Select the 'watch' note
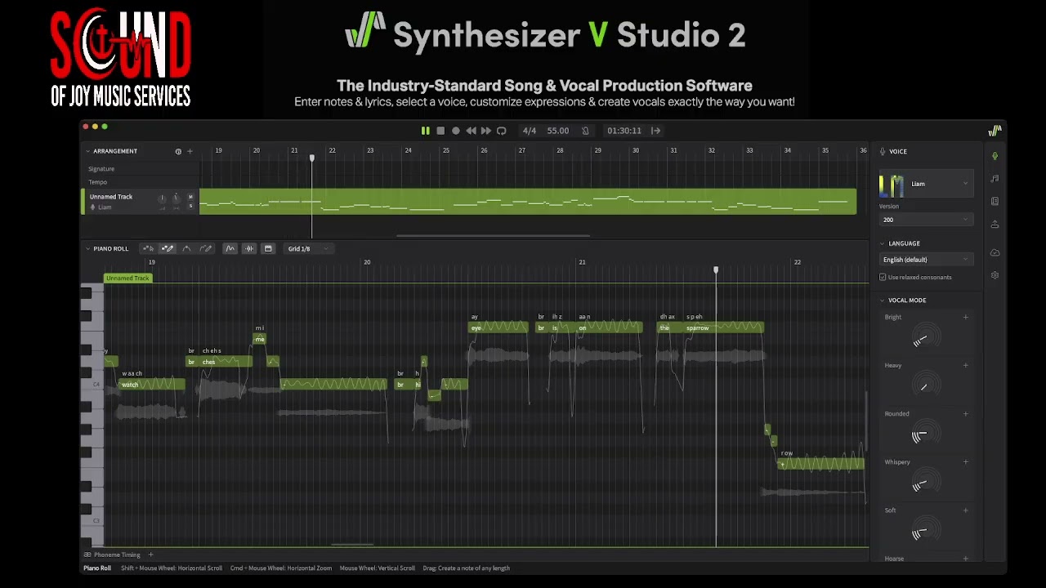This screenshot has width=1046, height=588. (x=152, y=385)
